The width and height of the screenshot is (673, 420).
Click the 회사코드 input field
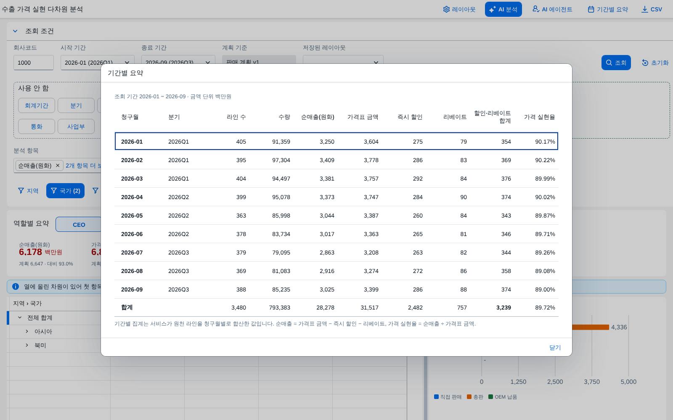click(x=34, y=63)
